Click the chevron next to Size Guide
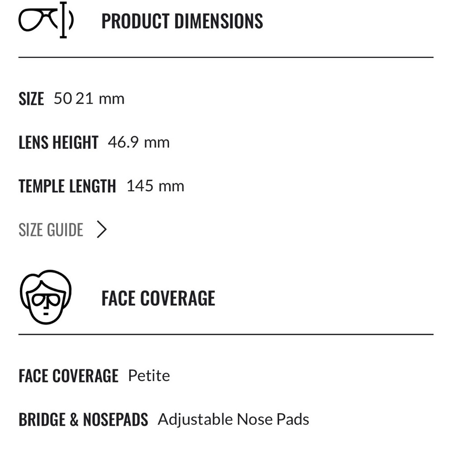Image resolution: width=452 pixels, height=452 pixels. point(102,230)
